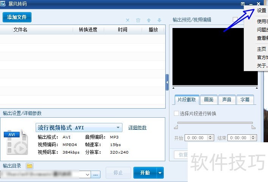Adjust the 结束 time spinner arrows
Viewport: 268px width, 182px height.
point(253,138)
